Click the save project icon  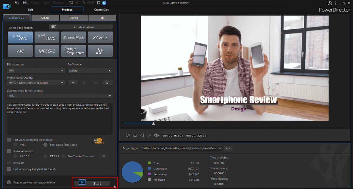pyautogui.click(x=71, y=3)
